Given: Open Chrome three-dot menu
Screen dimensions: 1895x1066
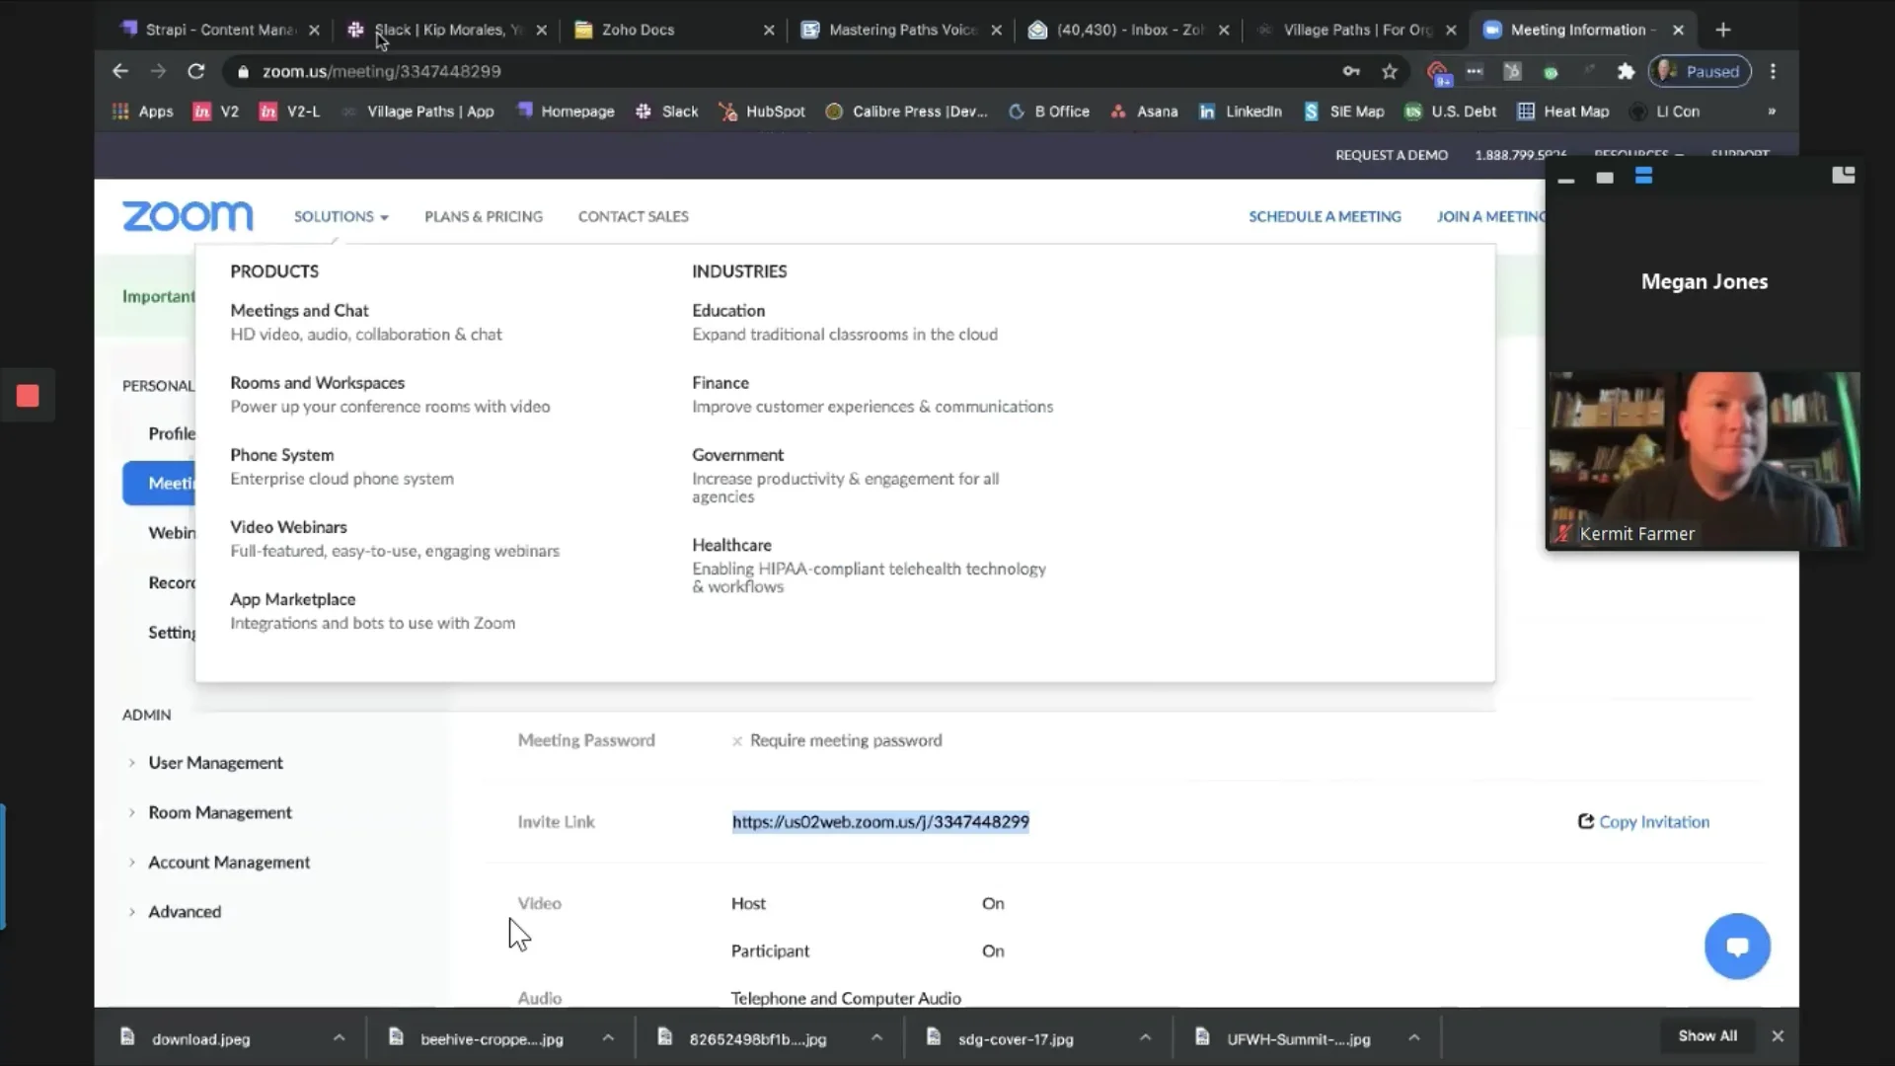Looking at the screenshot, I should click(1773, 71).
